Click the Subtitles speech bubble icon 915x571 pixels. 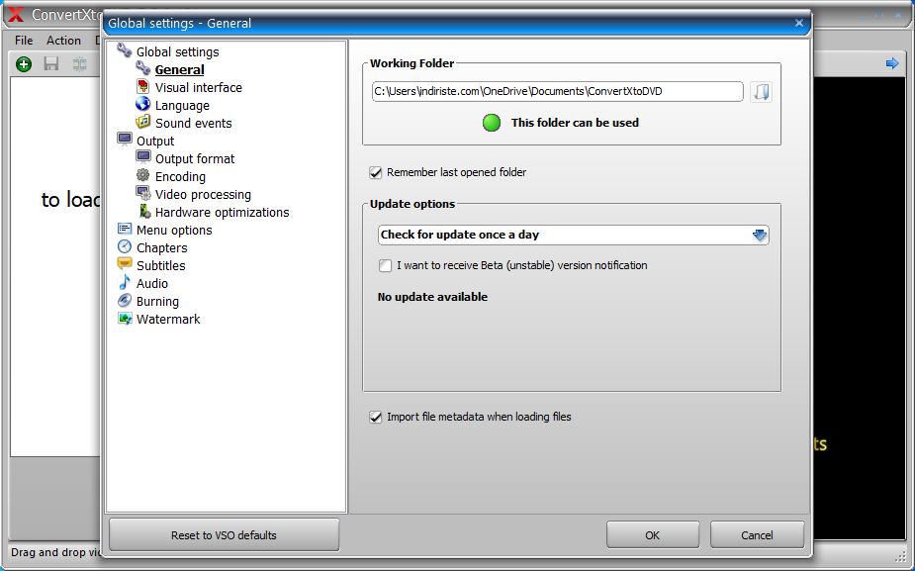(125, 264)
